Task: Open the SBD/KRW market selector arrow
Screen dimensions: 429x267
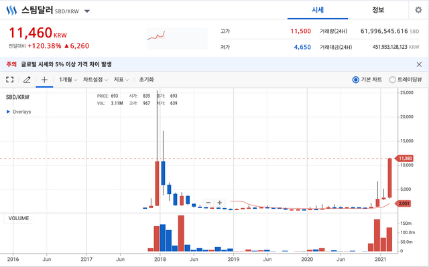Action: [87, 11]
